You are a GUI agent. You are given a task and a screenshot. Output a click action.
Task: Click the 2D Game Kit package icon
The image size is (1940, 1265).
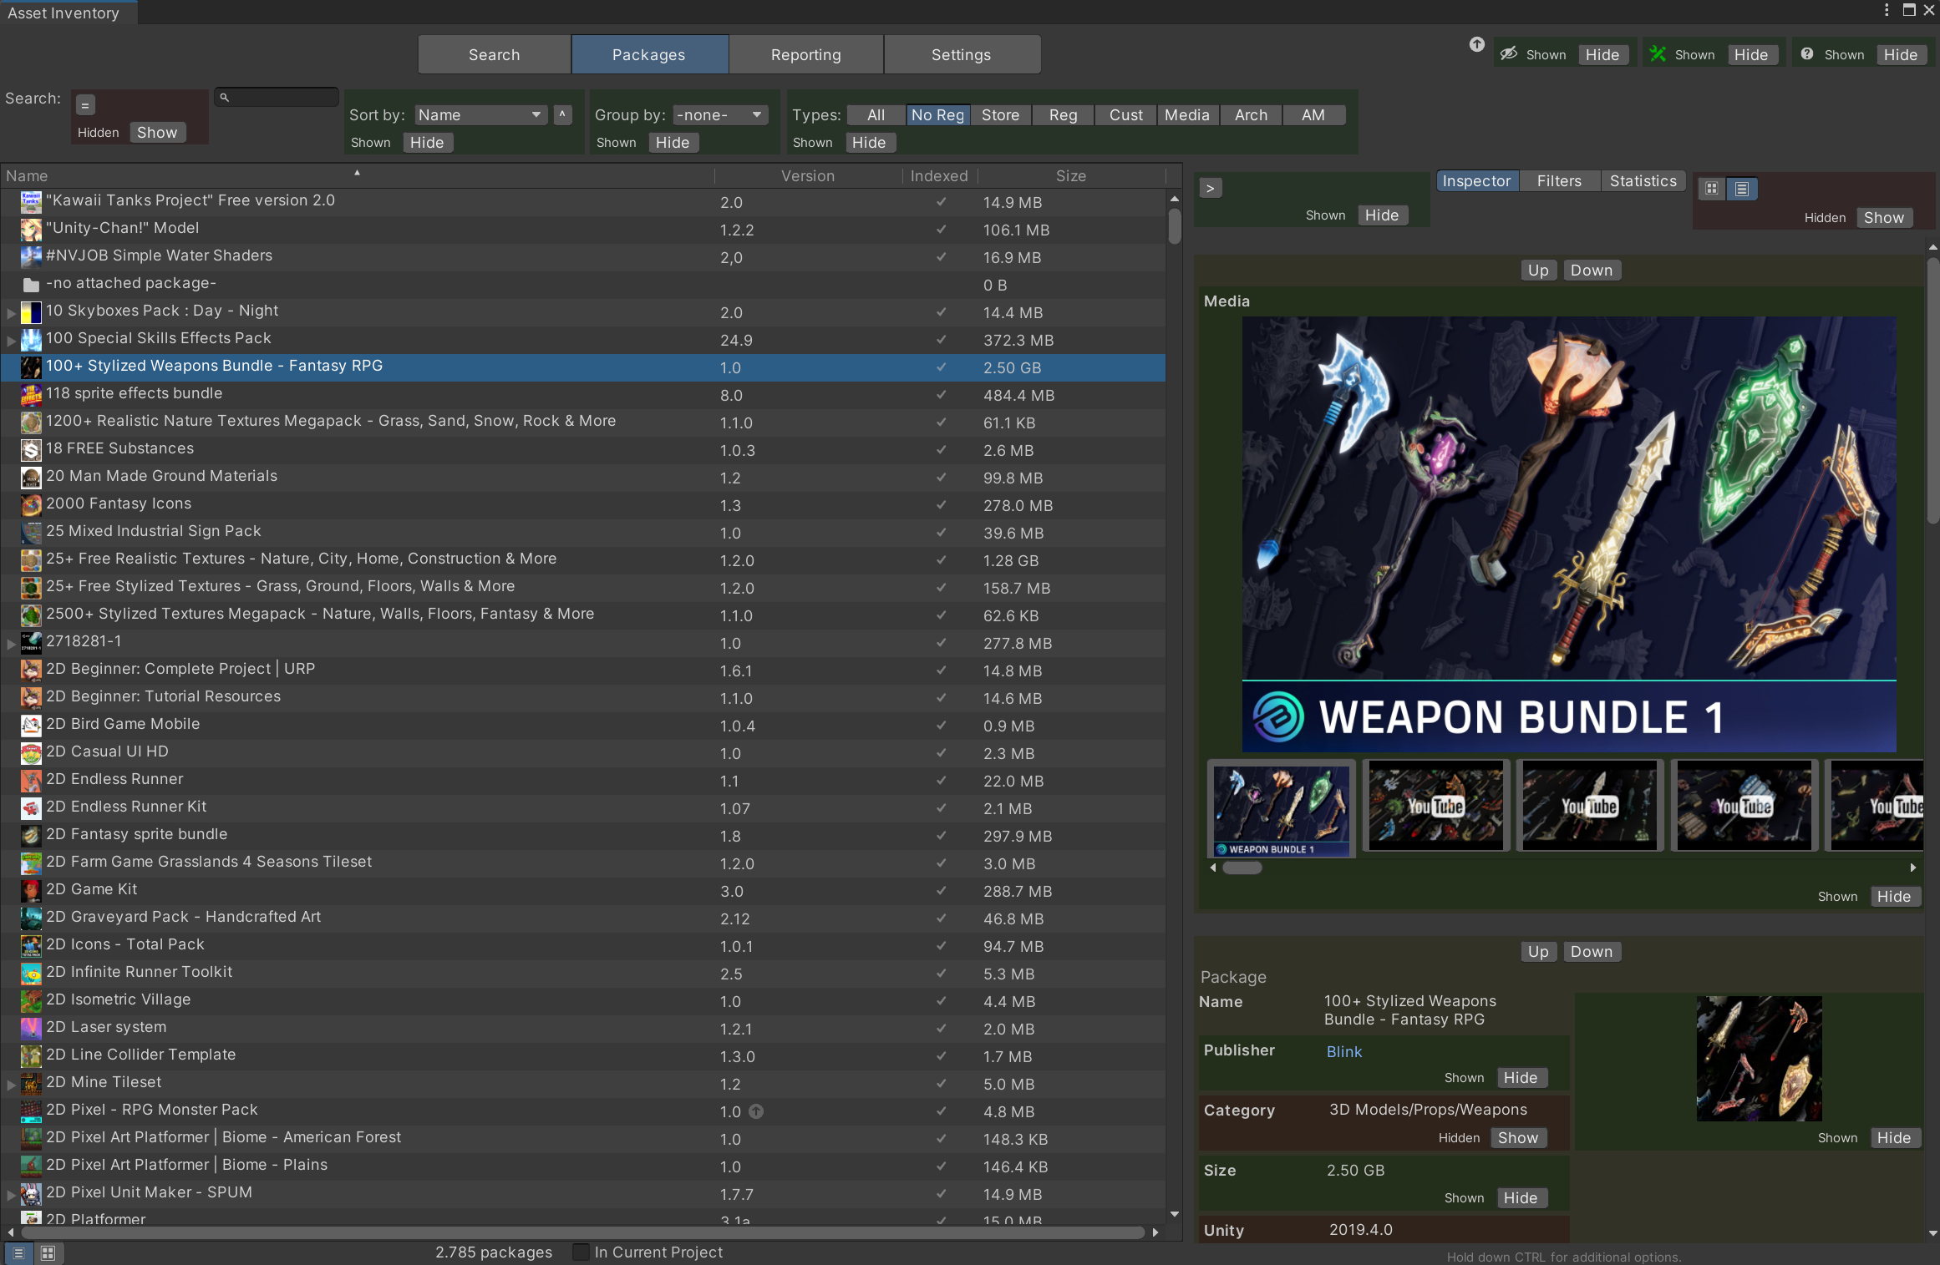31,891
